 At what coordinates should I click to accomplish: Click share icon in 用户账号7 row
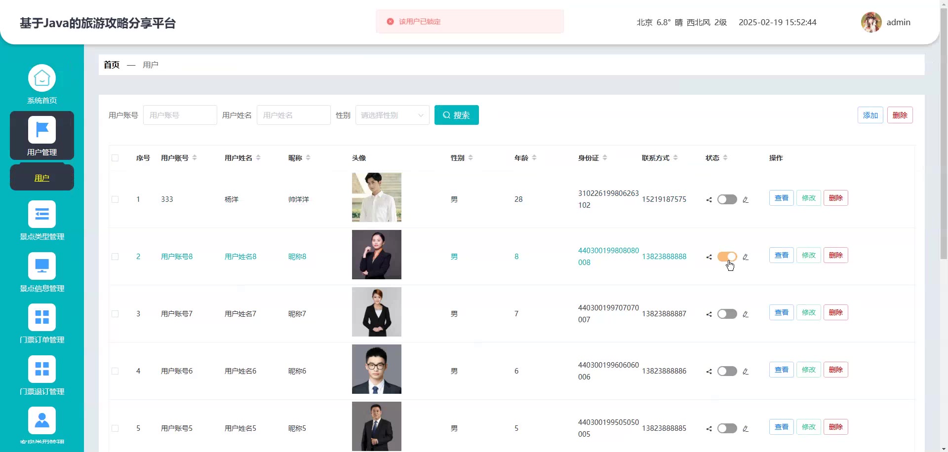click(709, 314)
